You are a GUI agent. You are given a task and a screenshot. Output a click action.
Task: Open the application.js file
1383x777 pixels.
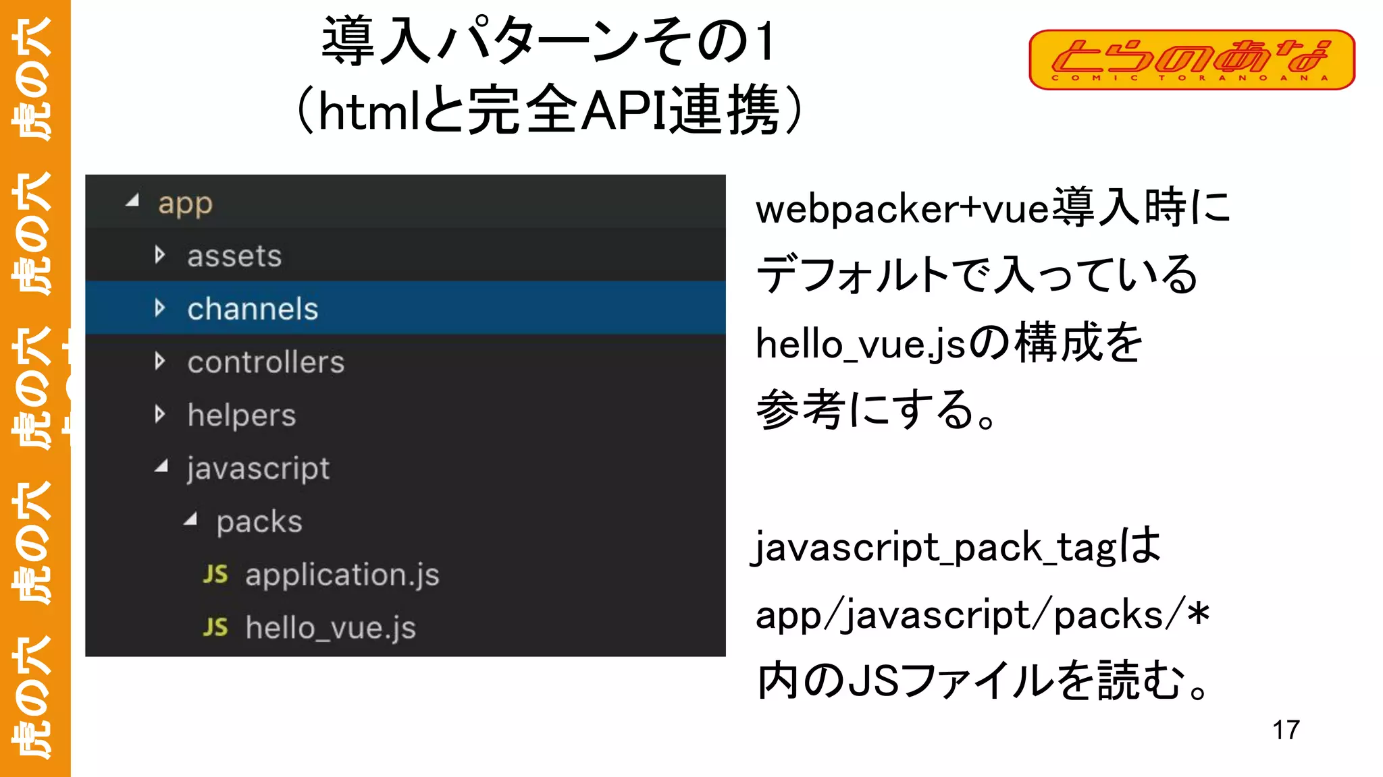[342, 575]
